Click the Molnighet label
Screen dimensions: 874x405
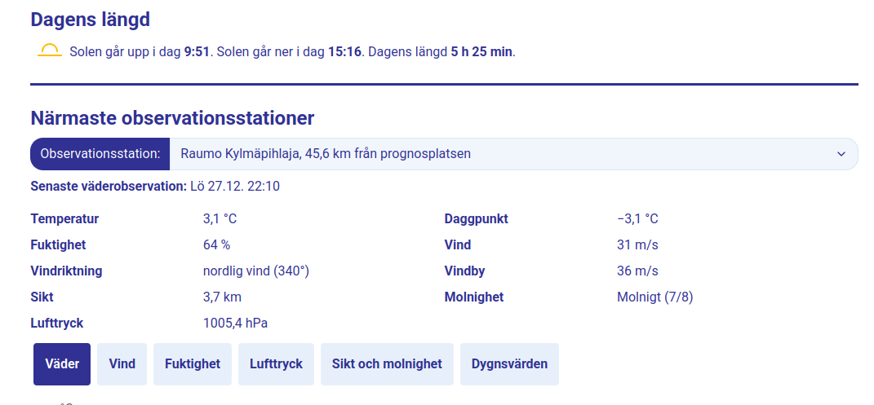[x=474, y=297]
